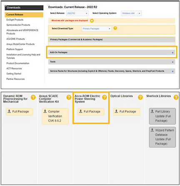The image size is (180, 186).
Task: Click the info icon next to Windows x64 notice
Action: coord(92,20)
